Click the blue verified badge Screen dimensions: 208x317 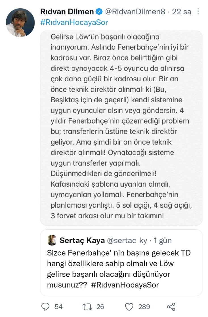point(99,12)
